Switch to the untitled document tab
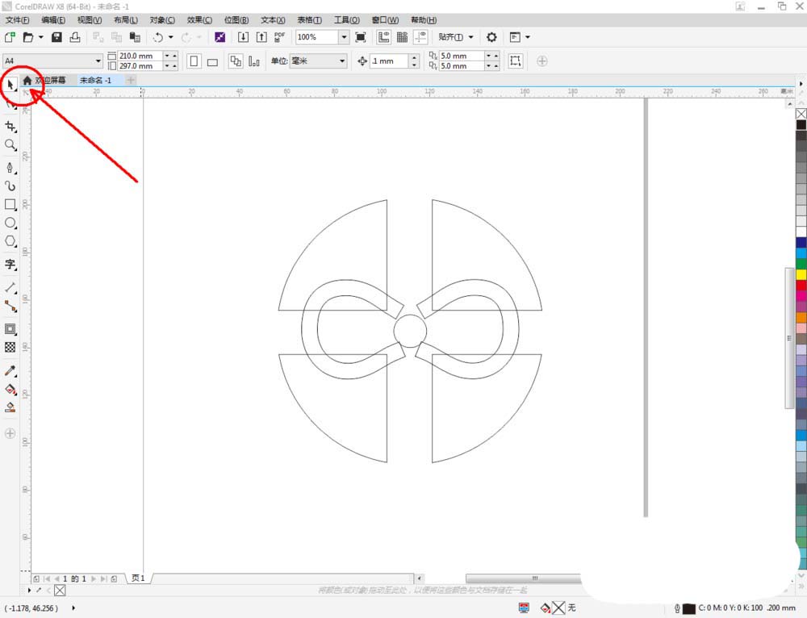The height and width of the screenshot is (618, 807). pos(96,80)
